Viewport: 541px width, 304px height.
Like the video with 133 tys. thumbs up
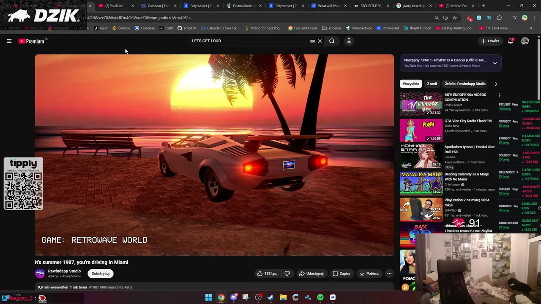267,273
